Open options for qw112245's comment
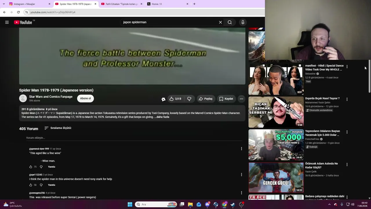 (x=241, y=175)
